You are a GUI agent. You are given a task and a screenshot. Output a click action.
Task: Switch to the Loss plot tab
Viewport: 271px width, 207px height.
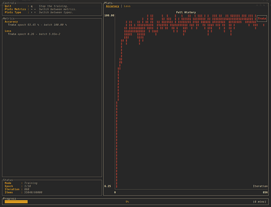coord(127,6)
